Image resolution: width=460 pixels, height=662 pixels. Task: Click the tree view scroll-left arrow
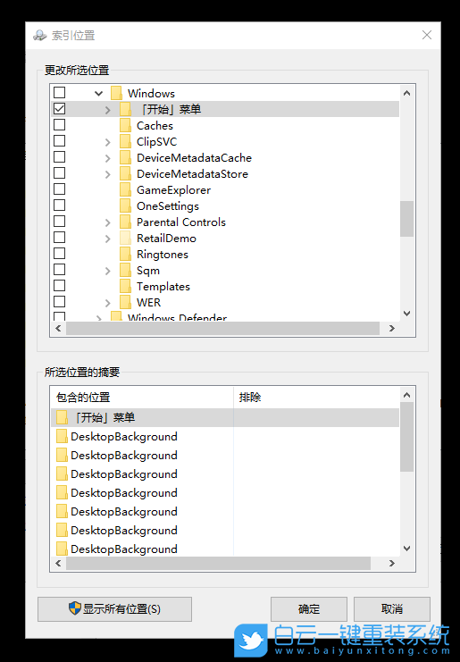(58, 328)
